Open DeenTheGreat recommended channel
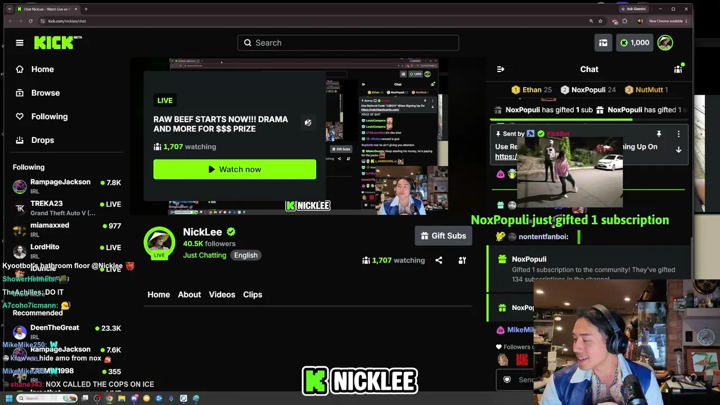The height and width of the screenshot is (405, 720). (x=67, y=332)
